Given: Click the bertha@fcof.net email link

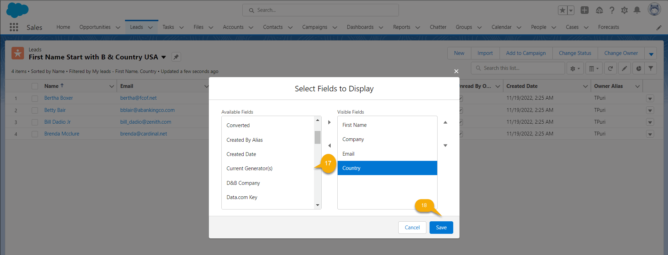Looking at the screenshot, I should 139,98.
